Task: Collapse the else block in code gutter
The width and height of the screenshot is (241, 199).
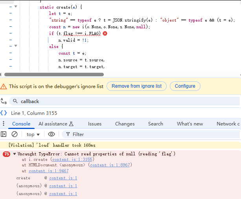Action: [x=15, y=46]
